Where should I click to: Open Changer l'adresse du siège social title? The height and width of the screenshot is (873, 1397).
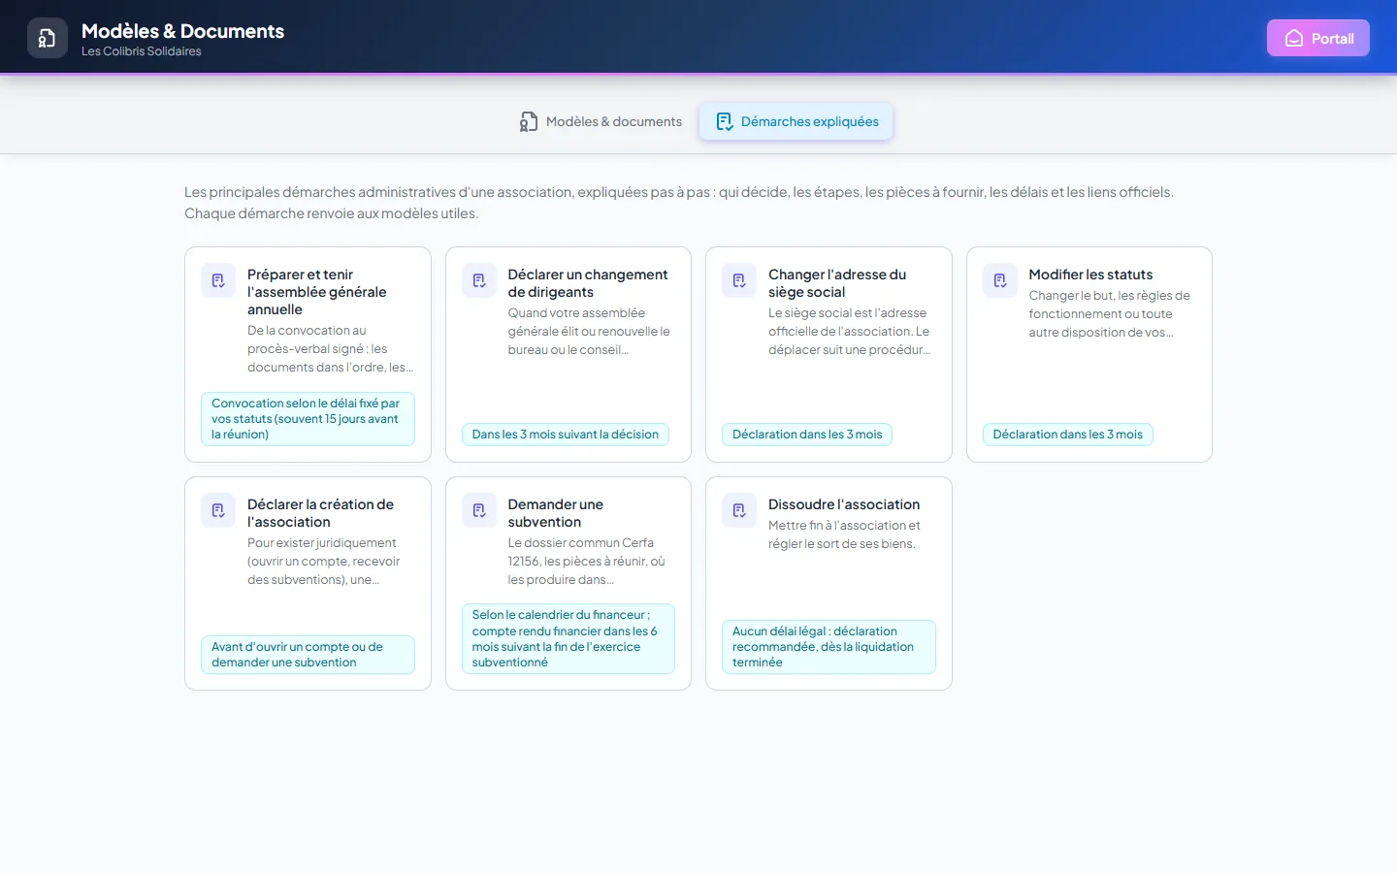837,283
